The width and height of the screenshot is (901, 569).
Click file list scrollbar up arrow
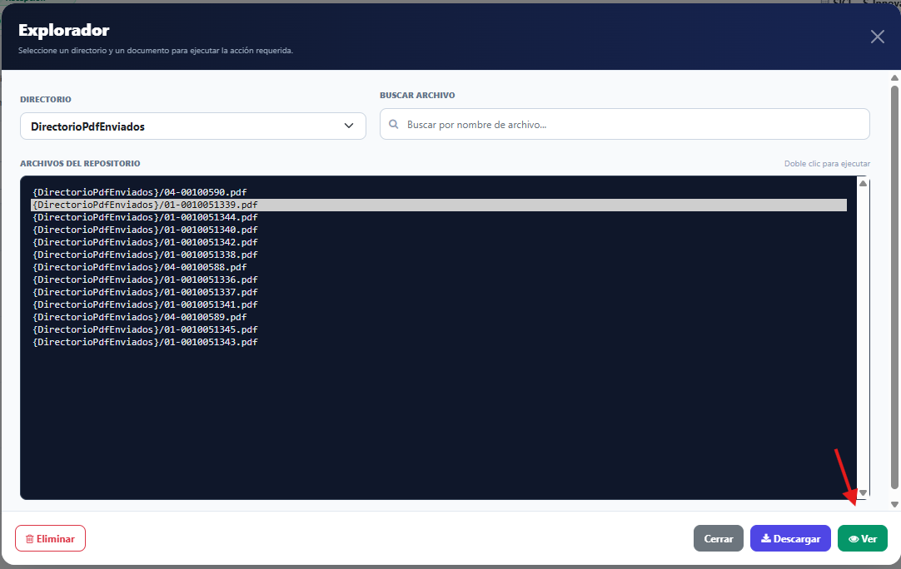(863, 183)
